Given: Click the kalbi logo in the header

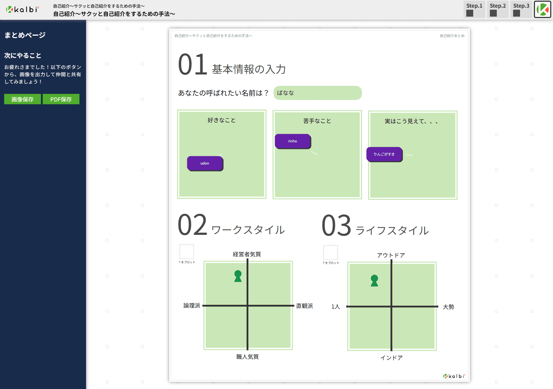Looking at the screenshot, I should click(23, 9).
